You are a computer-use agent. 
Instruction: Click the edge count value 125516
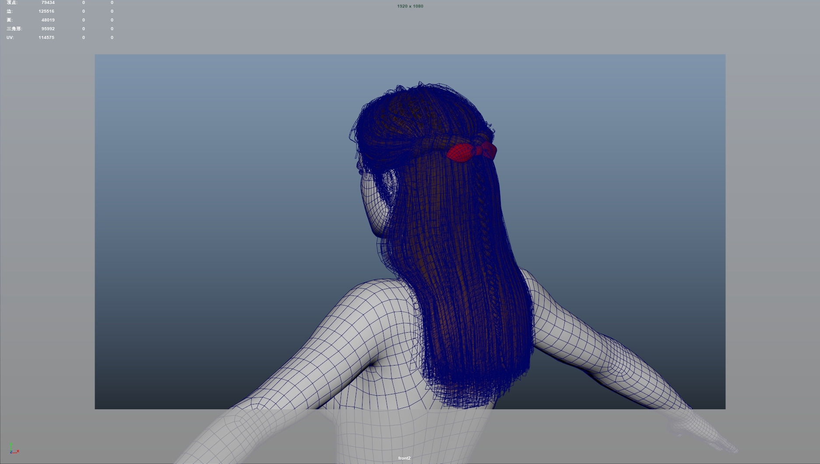(46, 11)
